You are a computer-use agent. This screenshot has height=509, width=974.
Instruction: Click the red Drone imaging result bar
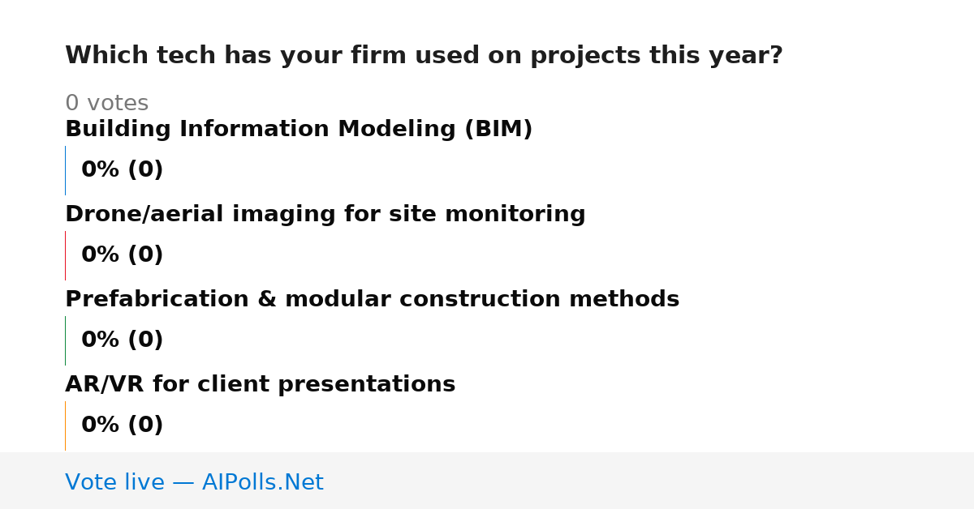pos(65,255)
